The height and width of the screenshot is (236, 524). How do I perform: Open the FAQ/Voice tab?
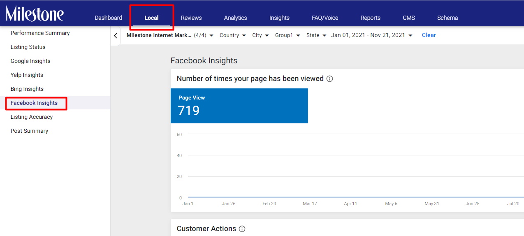coord(325,18)
